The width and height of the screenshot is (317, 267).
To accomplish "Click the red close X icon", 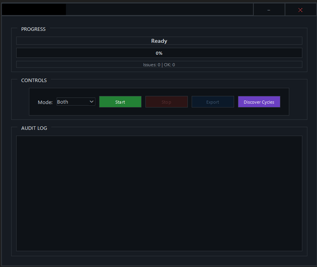I will [300, 9].
